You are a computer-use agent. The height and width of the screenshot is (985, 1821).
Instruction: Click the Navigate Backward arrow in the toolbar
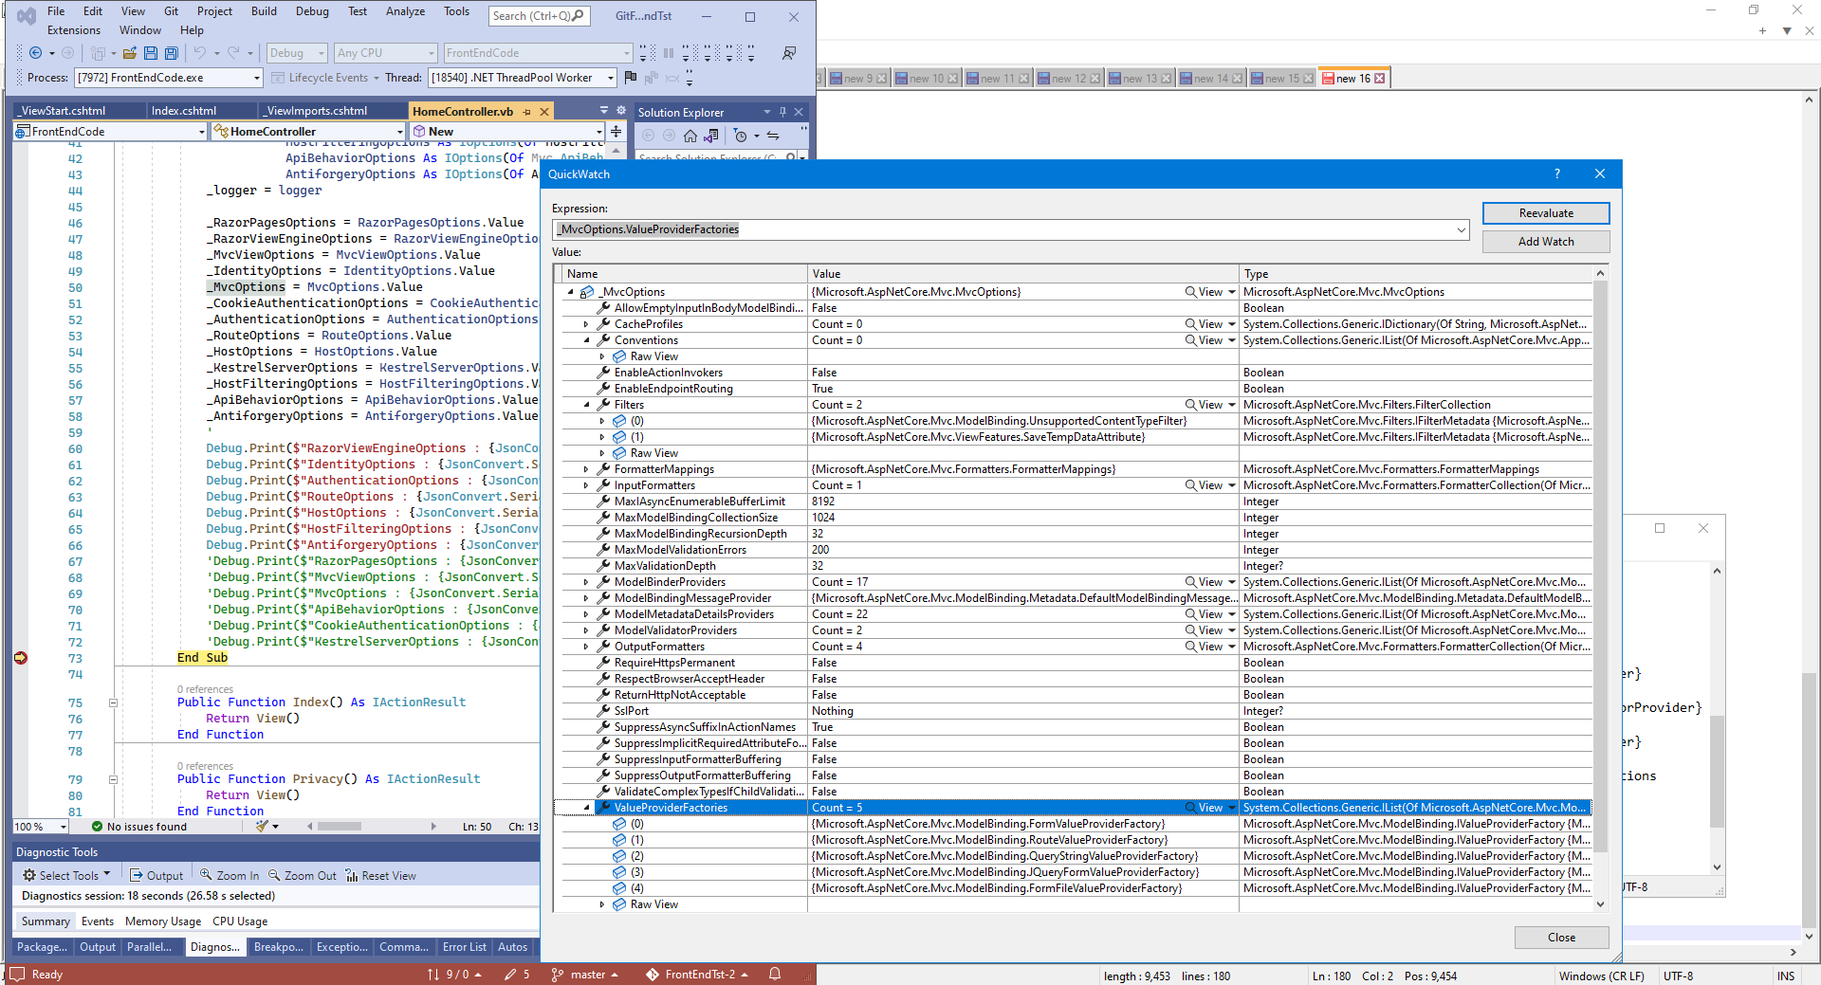[35, 53]
